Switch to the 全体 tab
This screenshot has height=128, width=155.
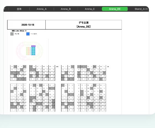[x=19, y=9]
